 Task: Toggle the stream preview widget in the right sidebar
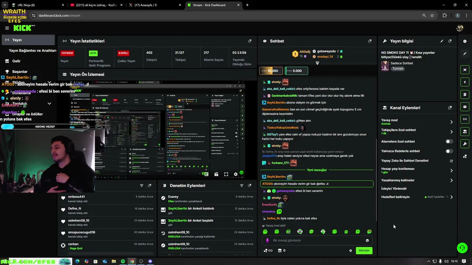[x=465, y=70]
